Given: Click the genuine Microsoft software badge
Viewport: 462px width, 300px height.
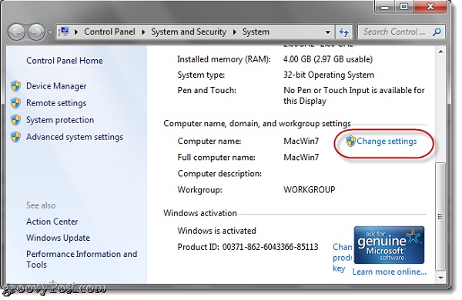Looking at the screenshot, I should point(389,245).
